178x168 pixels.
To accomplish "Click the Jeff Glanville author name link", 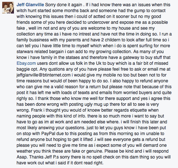I will (30, 5).
